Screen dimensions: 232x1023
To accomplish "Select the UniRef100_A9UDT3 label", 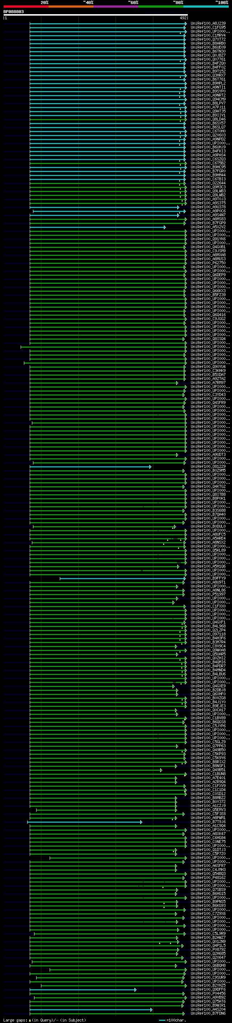I will coord(208,455).
